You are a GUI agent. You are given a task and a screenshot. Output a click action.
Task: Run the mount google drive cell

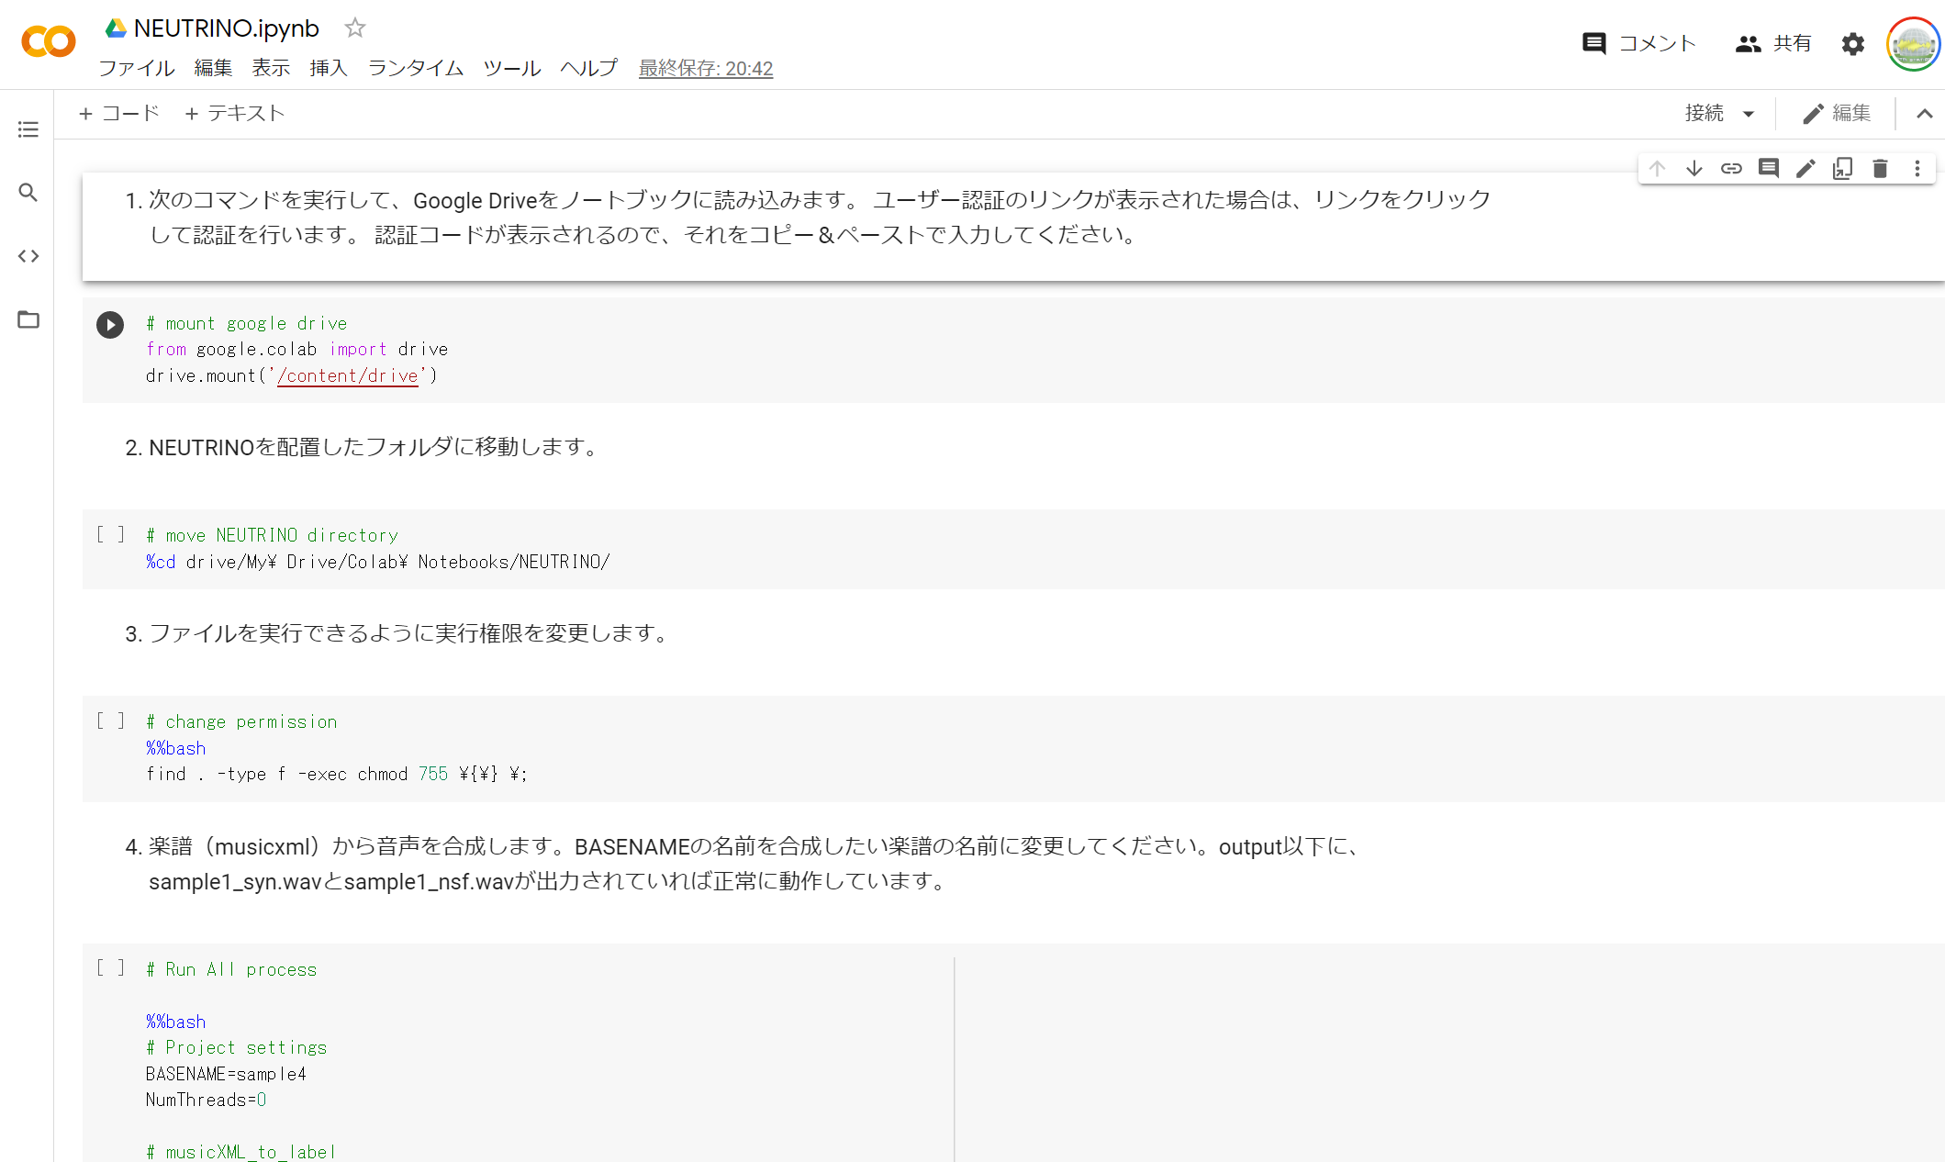pos(110,325)
